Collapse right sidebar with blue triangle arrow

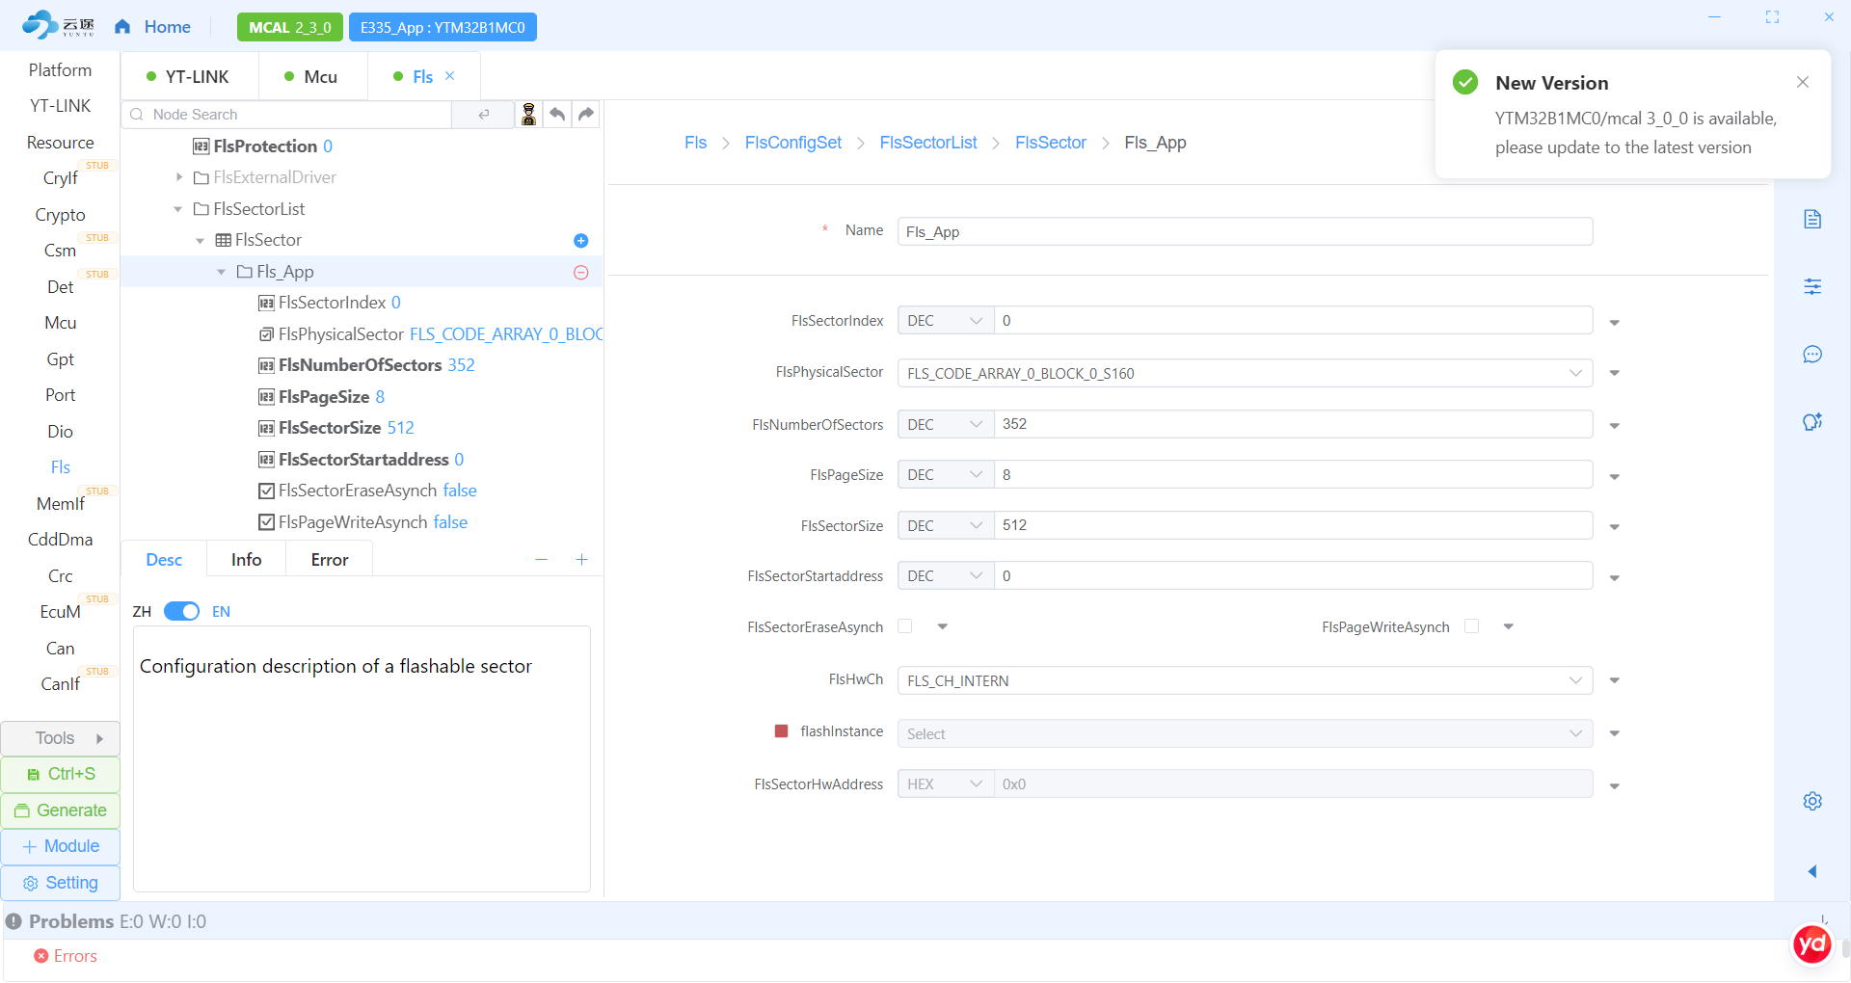pyautogui.click(x=1812, y=871)
